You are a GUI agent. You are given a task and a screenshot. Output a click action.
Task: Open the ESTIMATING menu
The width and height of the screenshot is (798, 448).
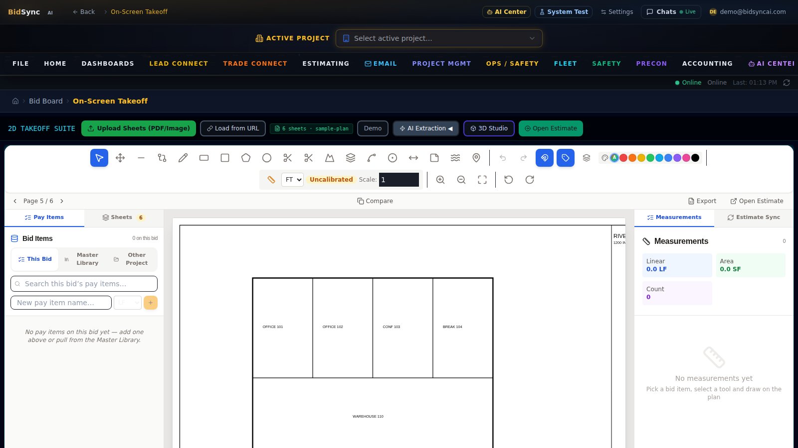[x=326, y=64]
